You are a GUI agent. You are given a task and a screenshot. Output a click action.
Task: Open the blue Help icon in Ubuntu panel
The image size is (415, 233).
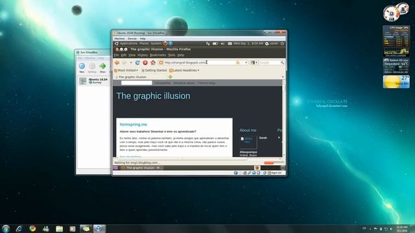171,43
